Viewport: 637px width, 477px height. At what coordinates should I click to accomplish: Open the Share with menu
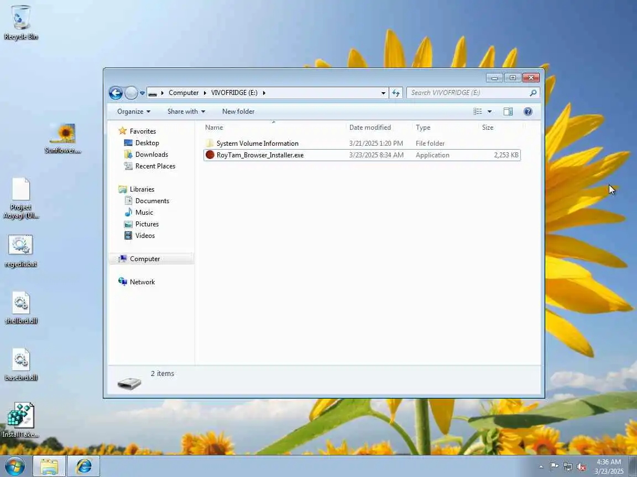(186, 112)
